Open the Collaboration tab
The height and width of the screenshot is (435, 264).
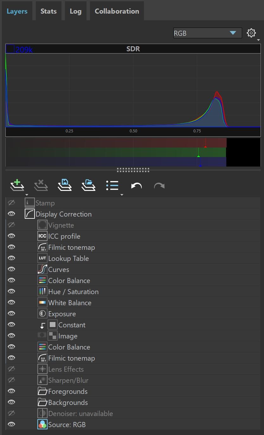coord(117,11)
